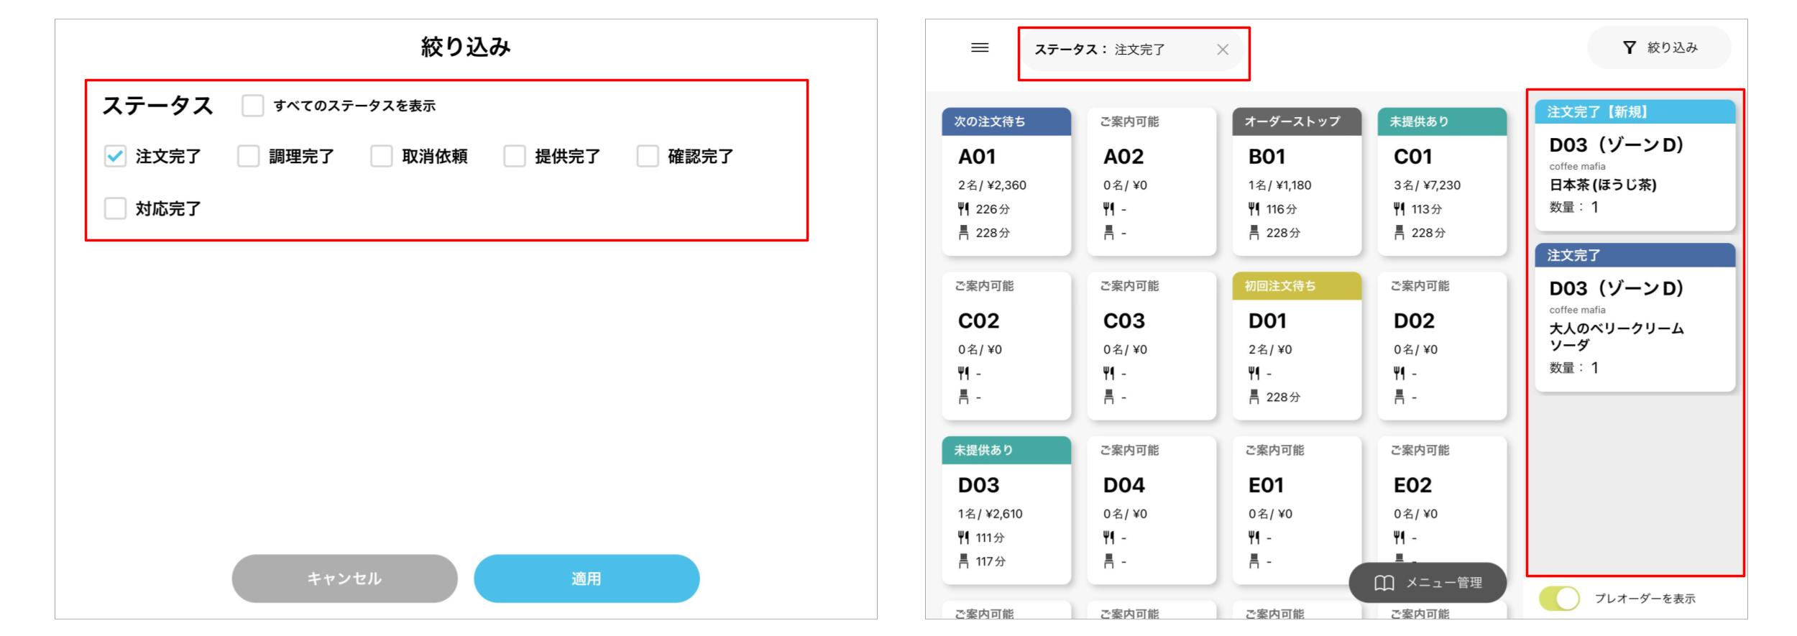
Task: Click the キャンセル button
Action: 344,579
